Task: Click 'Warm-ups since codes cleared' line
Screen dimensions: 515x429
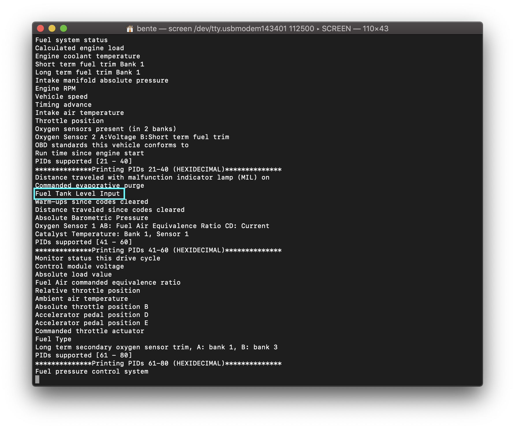Action: [92, 202]
